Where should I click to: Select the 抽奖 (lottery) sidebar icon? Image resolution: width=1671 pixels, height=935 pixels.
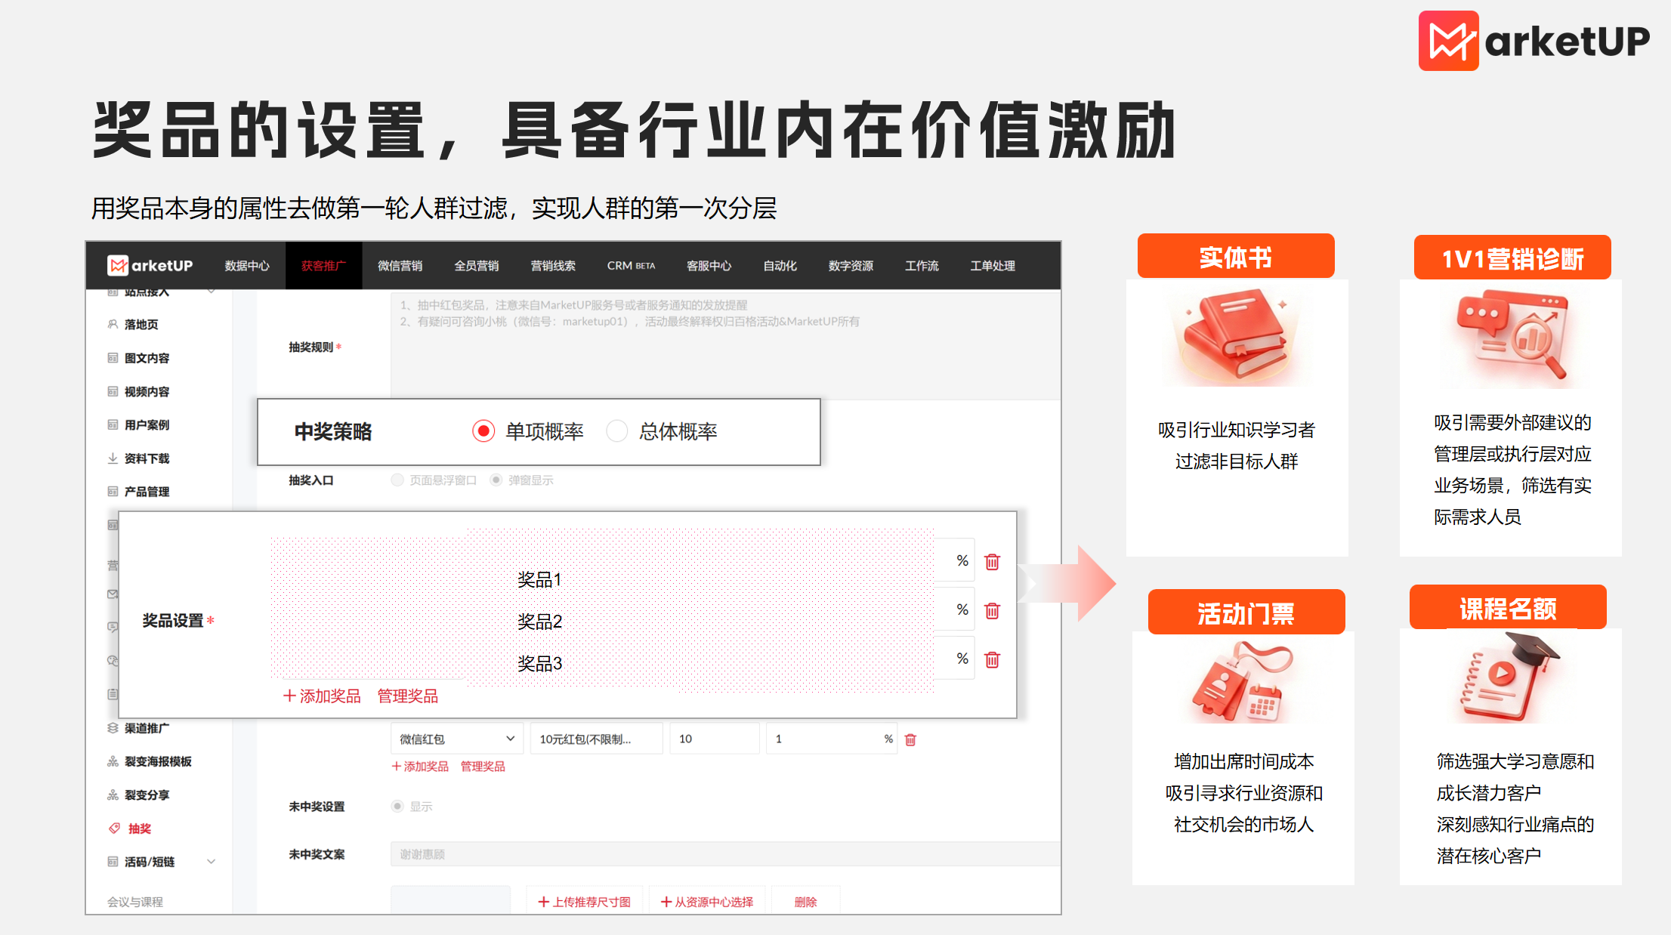coord(115,828)
